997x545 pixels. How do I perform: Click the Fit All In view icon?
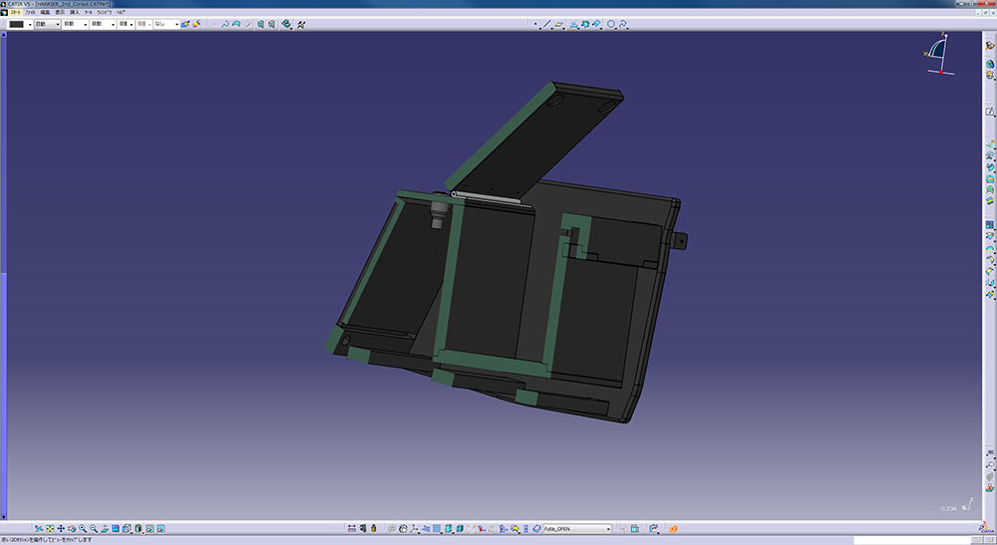pyautogui.click(x=50, y=528)
